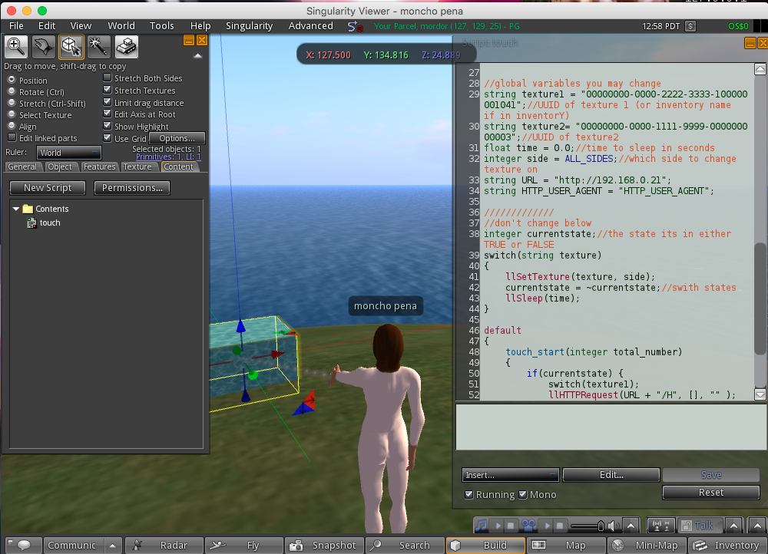768x554 pixels.
Task: Toggle Edit Axis at Root checkbox
Action: pyautogui.click(x=108, y=114)
